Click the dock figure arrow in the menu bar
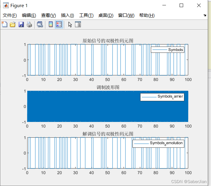The width and height of the screenshot is (211, 186). (x=205, y=15)
